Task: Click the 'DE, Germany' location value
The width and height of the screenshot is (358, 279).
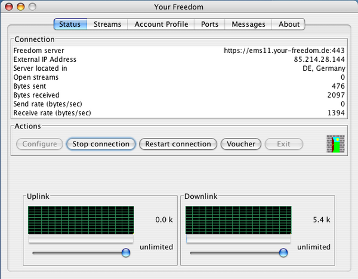Action: (324, 68)
